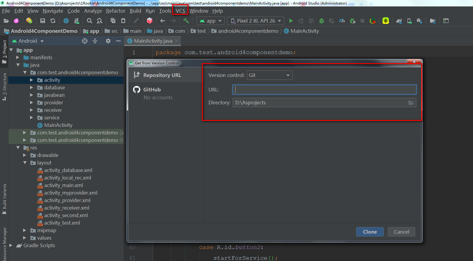The width and height of the screenshot is (473, 261).
Task: Open the Version control Git dropdown
Action: click(x=270, y=75)
